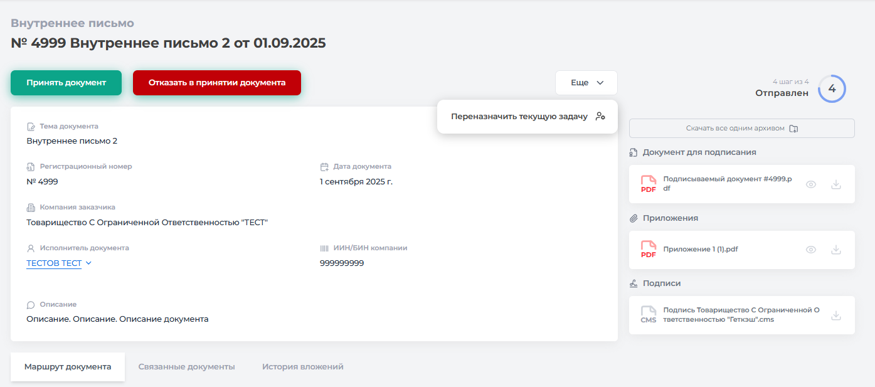Preview the Приложение 1 (1).pdf attachment
Image resolution: width=875 pixels, height=387 pixels.
811,250
